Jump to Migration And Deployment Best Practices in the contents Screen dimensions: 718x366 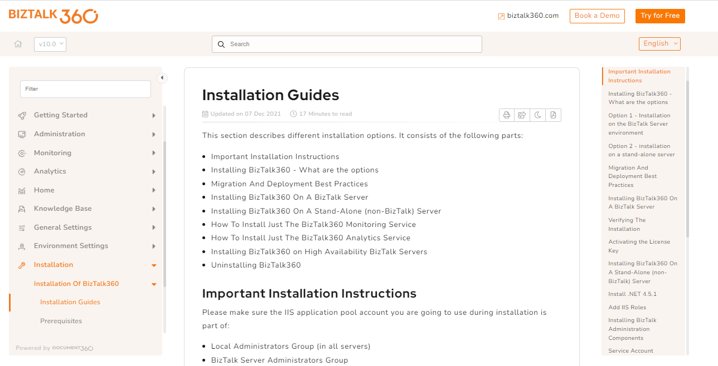tap(633, 176)
